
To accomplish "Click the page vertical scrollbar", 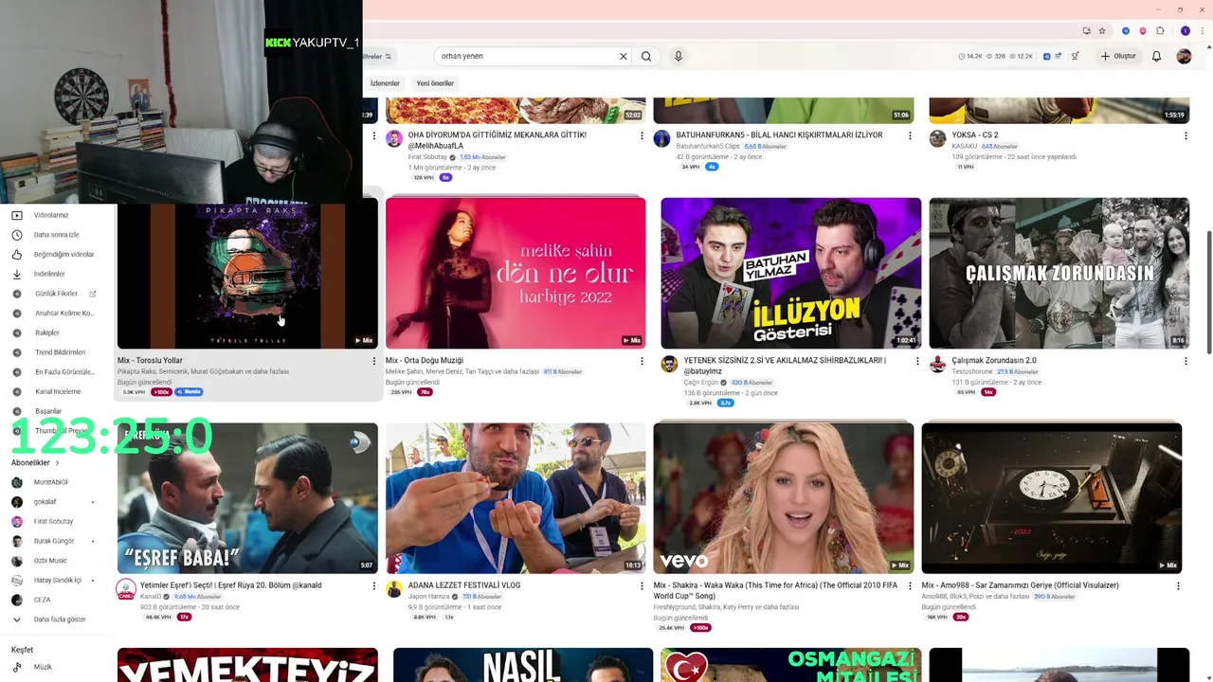I will (x=1207, y=292).
